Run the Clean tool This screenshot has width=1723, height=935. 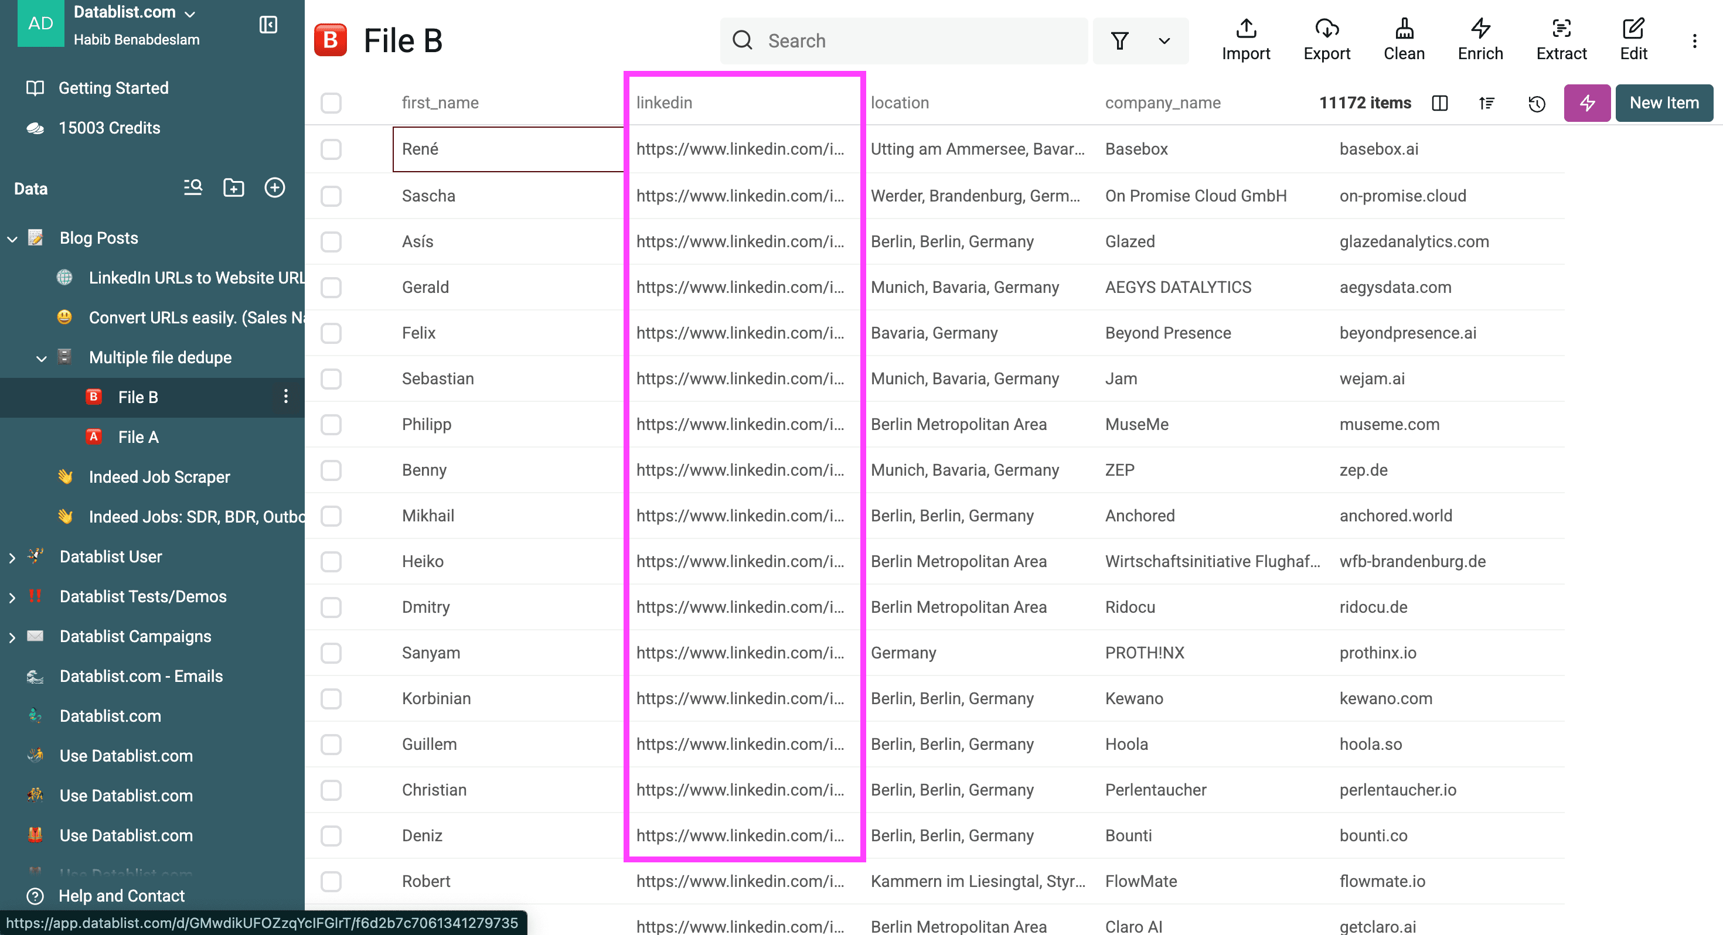click(1403, 39)
